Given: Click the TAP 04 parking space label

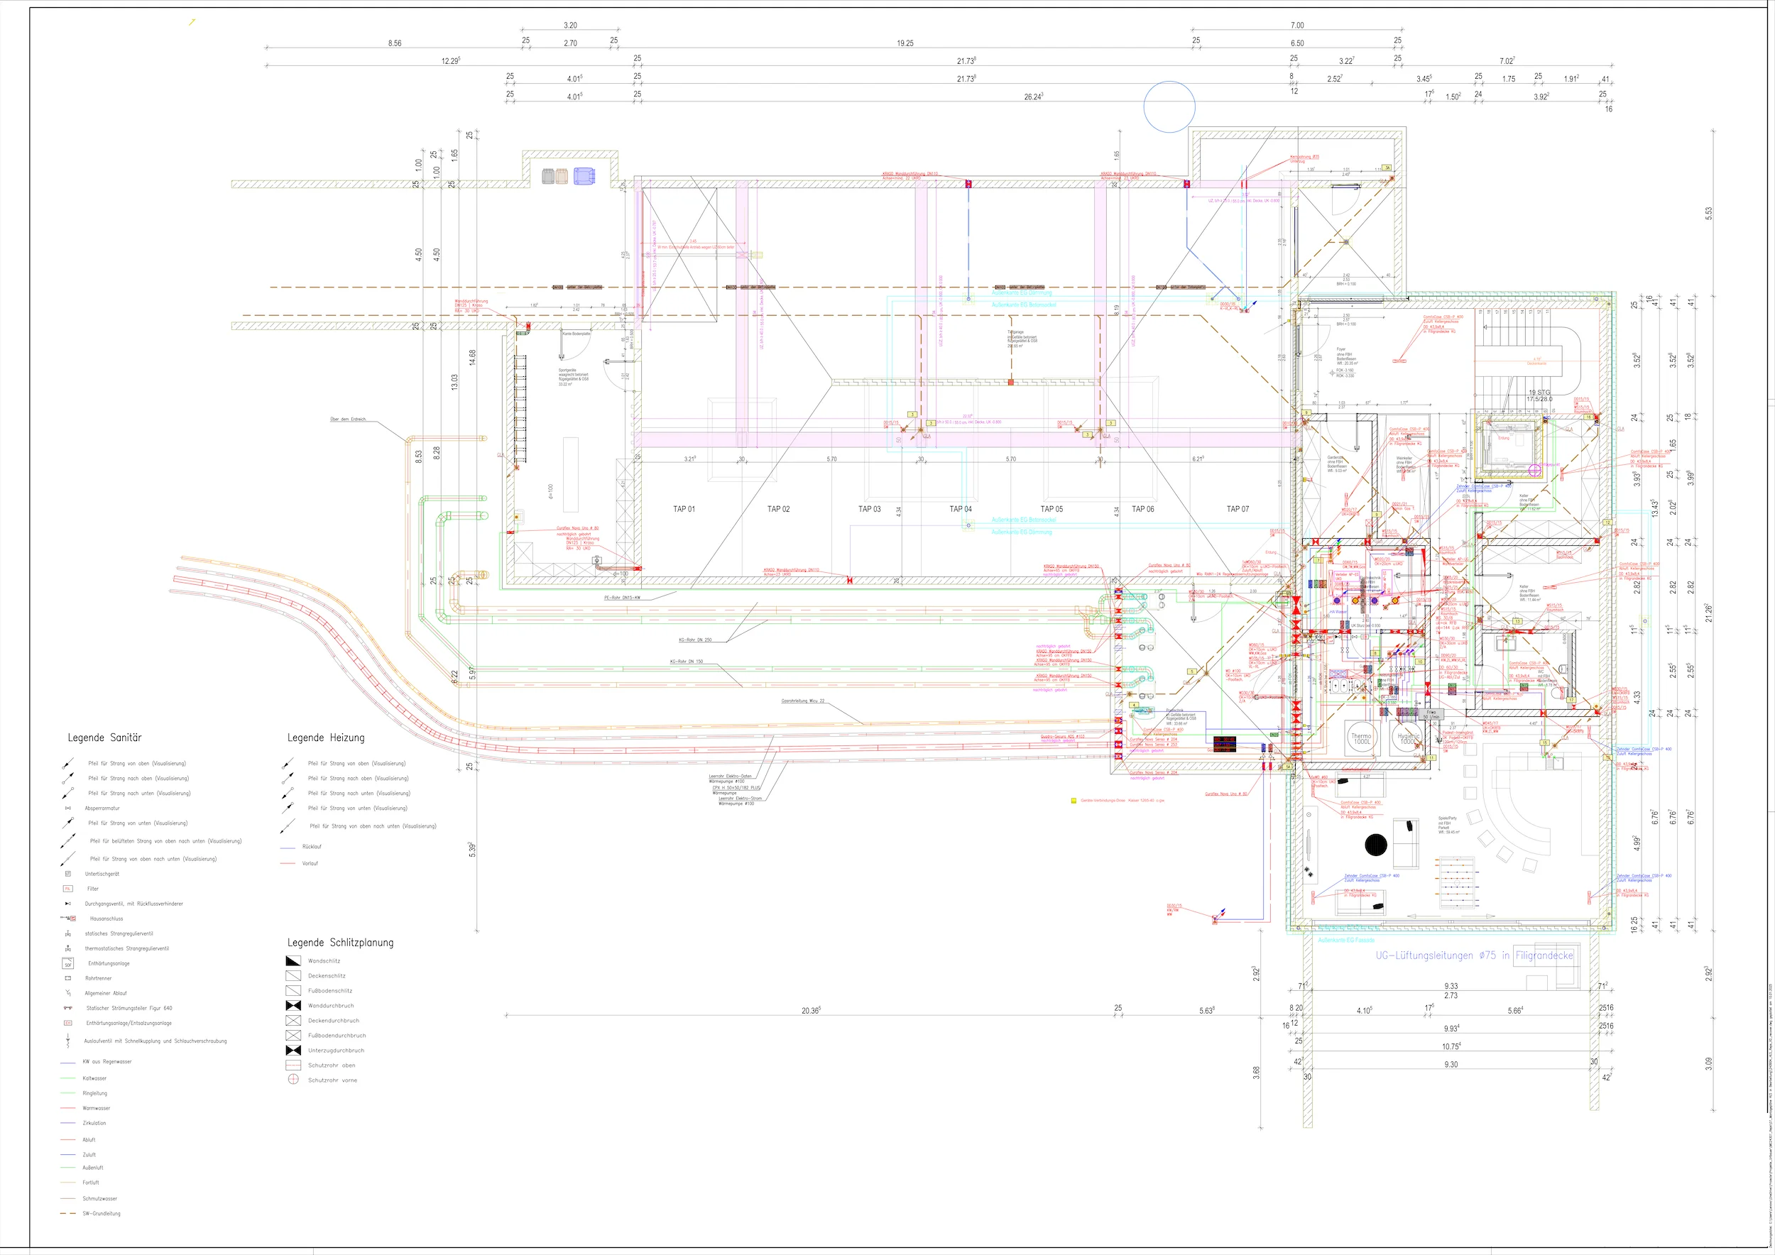Looking at the screenshot, I should [960, 509].
